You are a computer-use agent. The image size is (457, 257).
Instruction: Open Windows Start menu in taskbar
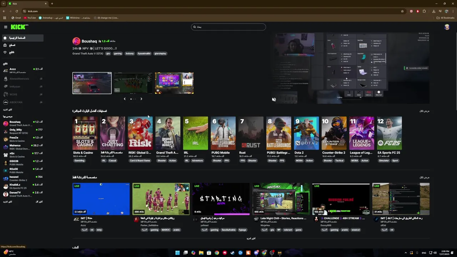[177, 253]
